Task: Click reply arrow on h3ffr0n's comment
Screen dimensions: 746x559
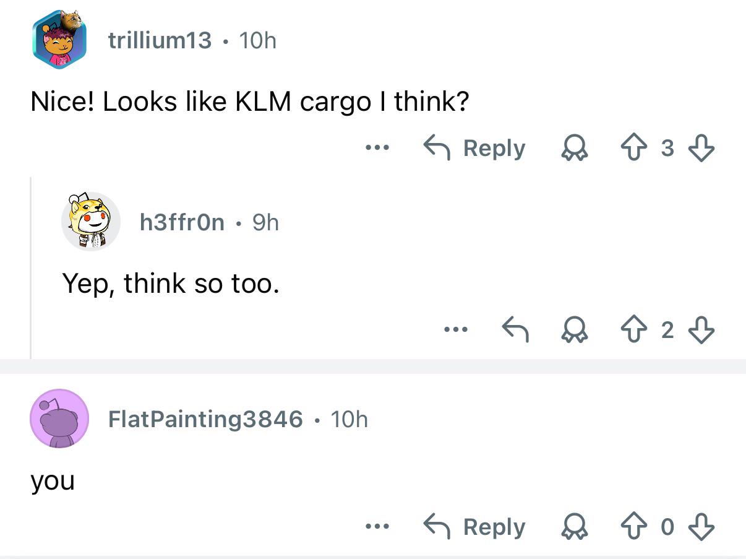Action: point(515,331)
